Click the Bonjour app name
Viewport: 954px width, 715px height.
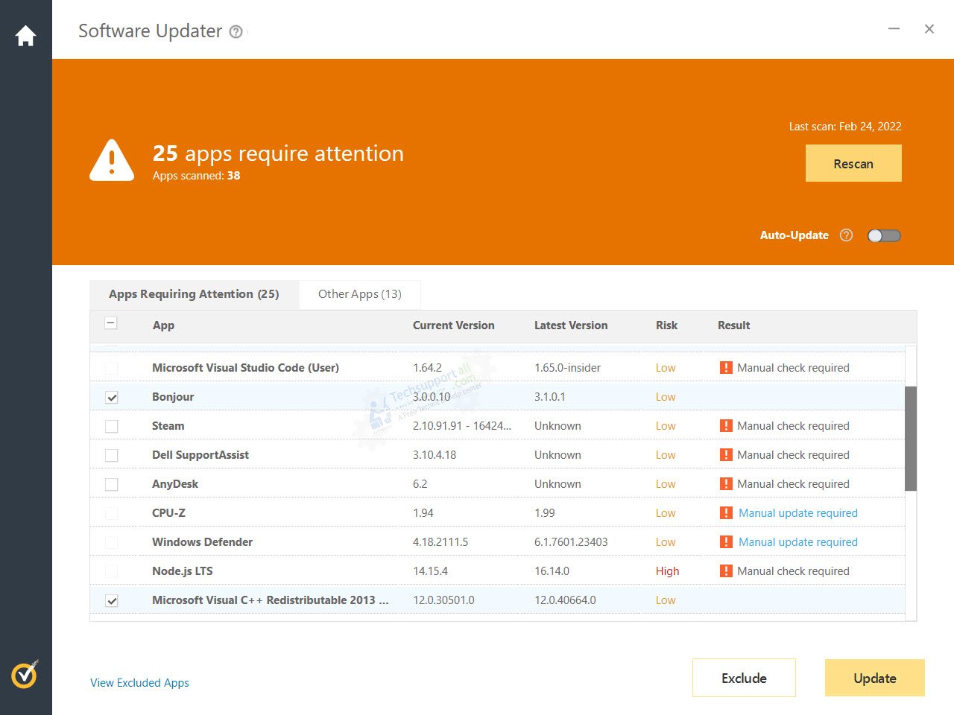point(173,397)
